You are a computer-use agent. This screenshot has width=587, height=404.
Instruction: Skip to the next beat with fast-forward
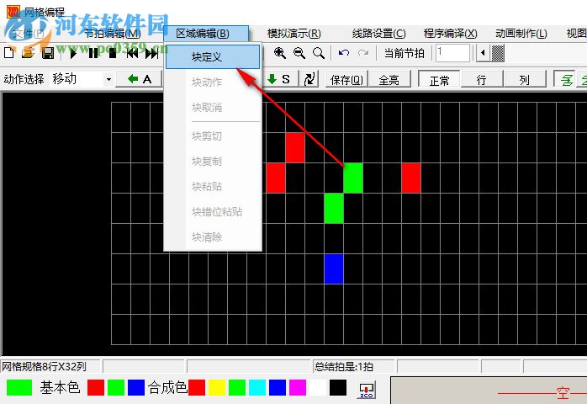point(151,53)
